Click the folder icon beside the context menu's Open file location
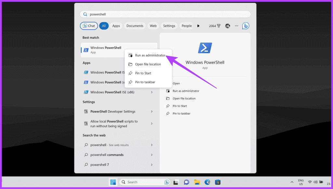Viewport: 333px width, 189px height. [x=130, y=64]
